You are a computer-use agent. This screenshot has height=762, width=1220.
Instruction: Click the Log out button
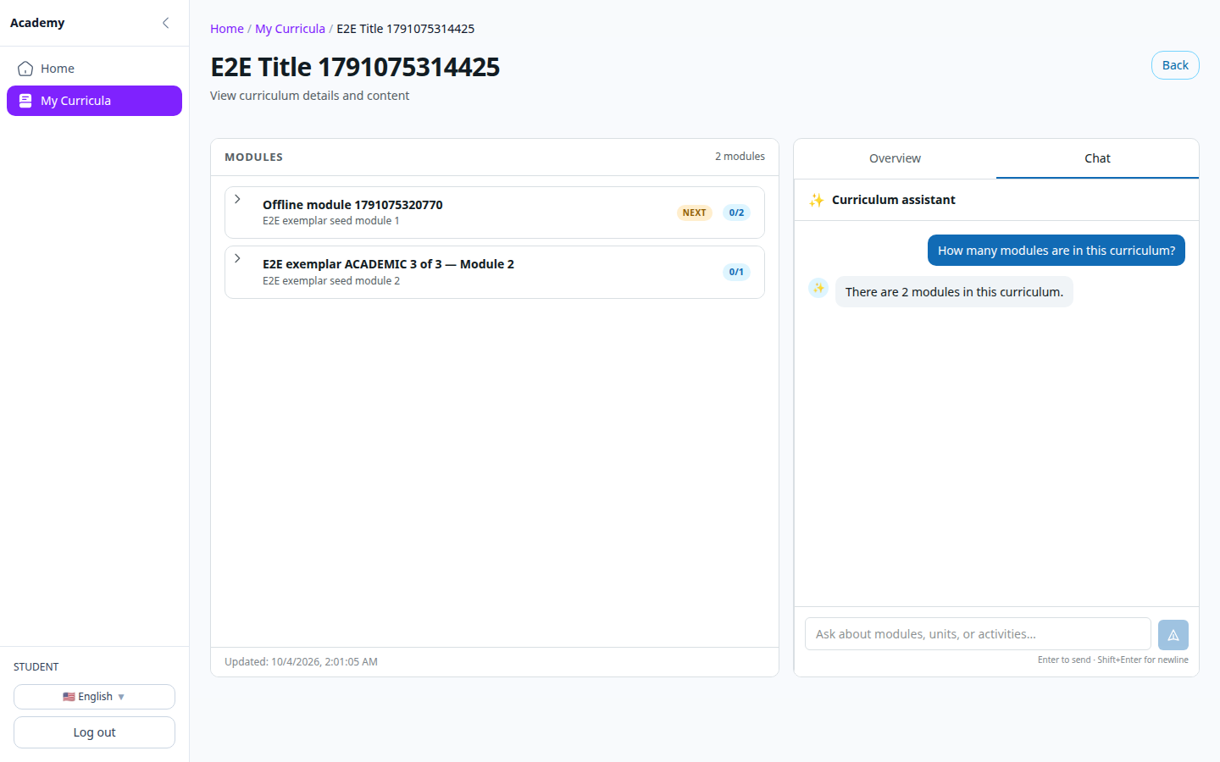[94, 732]
